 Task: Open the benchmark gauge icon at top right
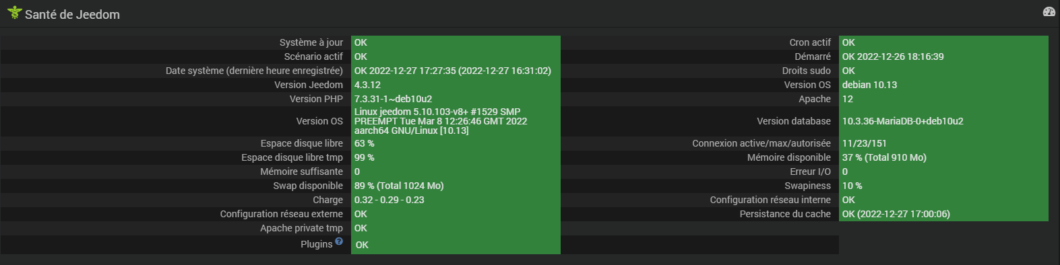click(x=1049, y=11)
